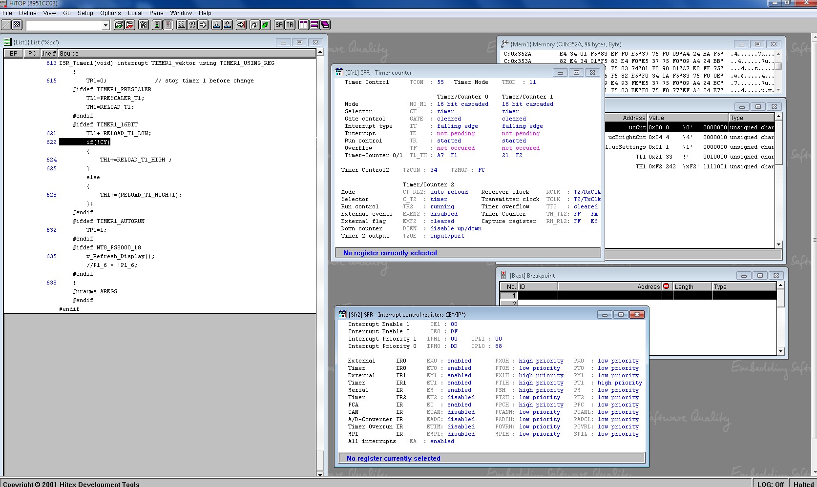Click the download arrow toolbar icon
817x487 pixels.
pos(217,25)
